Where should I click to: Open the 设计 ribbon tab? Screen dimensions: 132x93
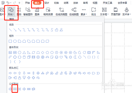point(47,3)
